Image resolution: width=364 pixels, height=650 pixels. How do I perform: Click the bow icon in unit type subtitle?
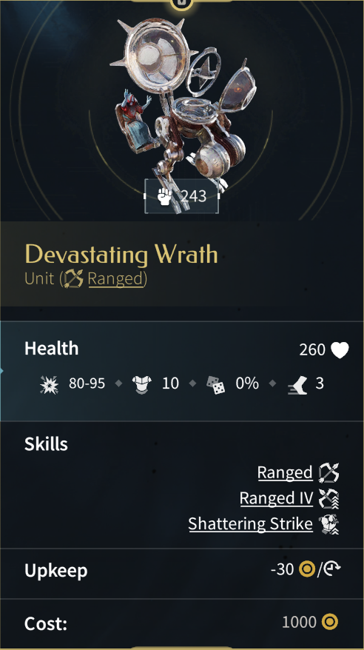click(x=74, y=278)
